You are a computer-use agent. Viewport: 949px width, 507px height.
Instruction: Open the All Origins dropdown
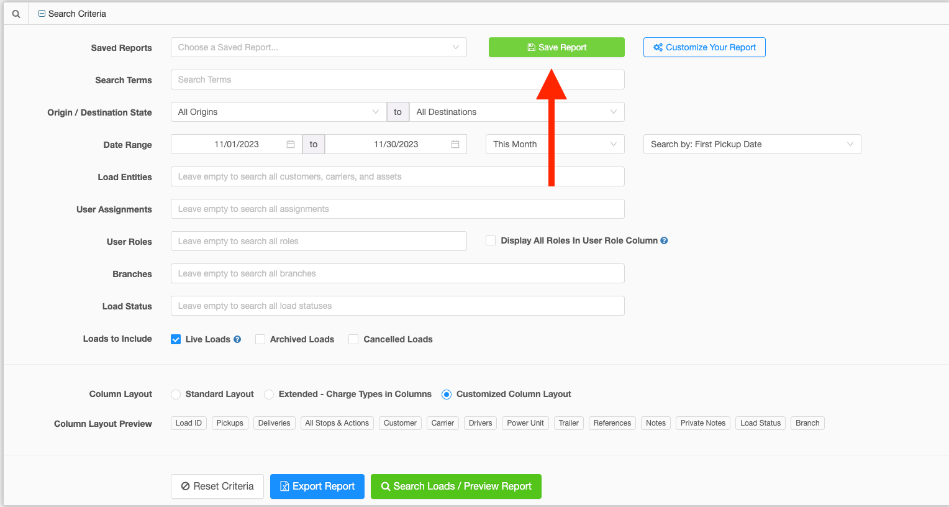coord(278,112)
